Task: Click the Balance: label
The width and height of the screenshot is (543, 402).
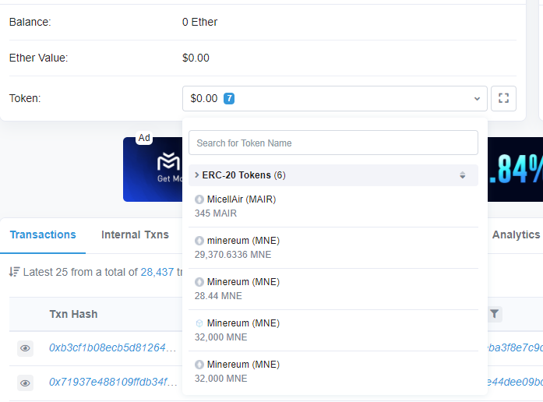Action: coord(30,22)
